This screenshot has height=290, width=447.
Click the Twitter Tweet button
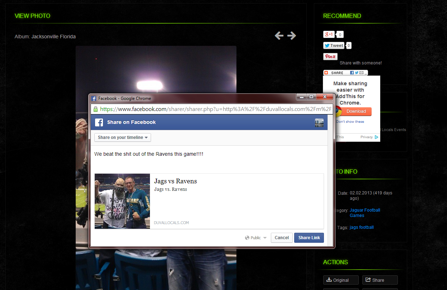pos(334,45)
